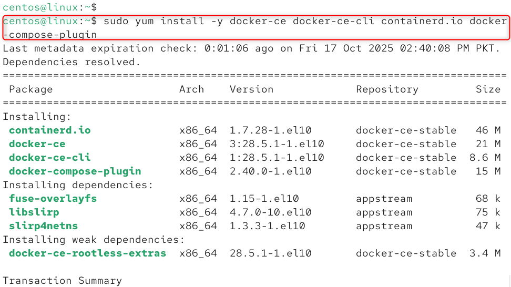Click the Dependencies resolved message

coord(71,62)
